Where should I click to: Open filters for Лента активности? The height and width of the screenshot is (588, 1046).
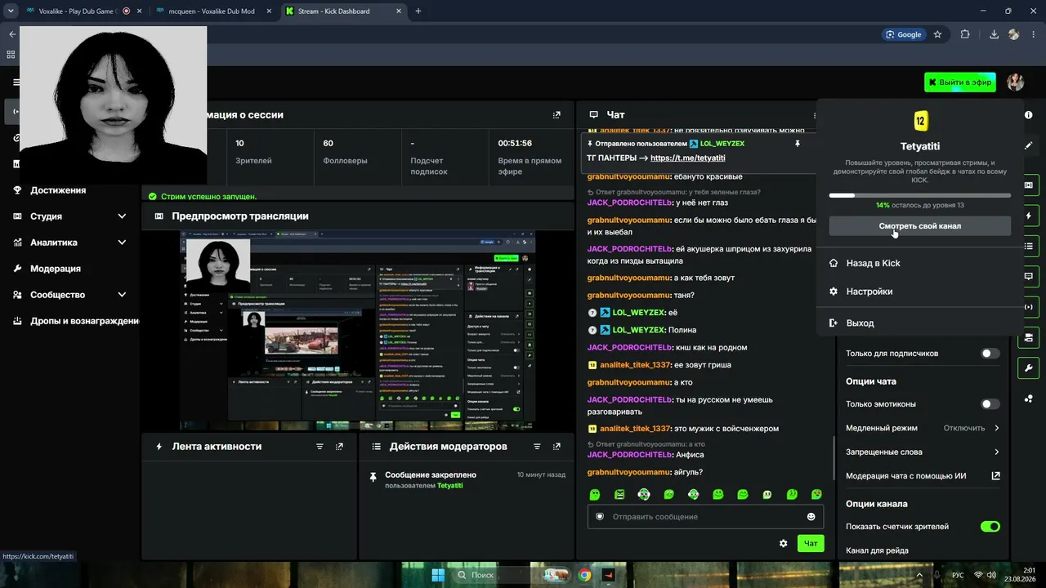320,447
